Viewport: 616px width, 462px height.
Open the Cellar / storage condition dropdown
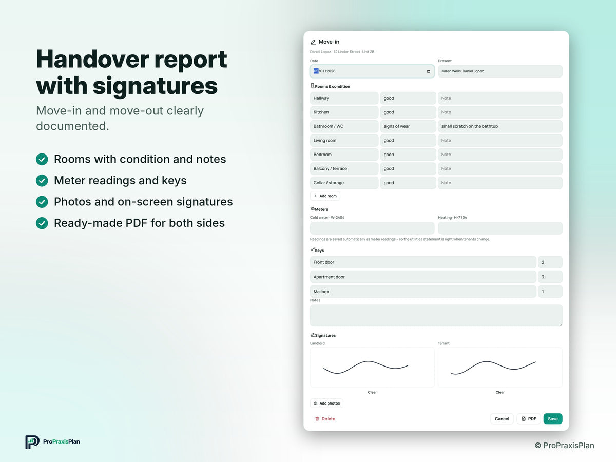[x=408, y=183]
